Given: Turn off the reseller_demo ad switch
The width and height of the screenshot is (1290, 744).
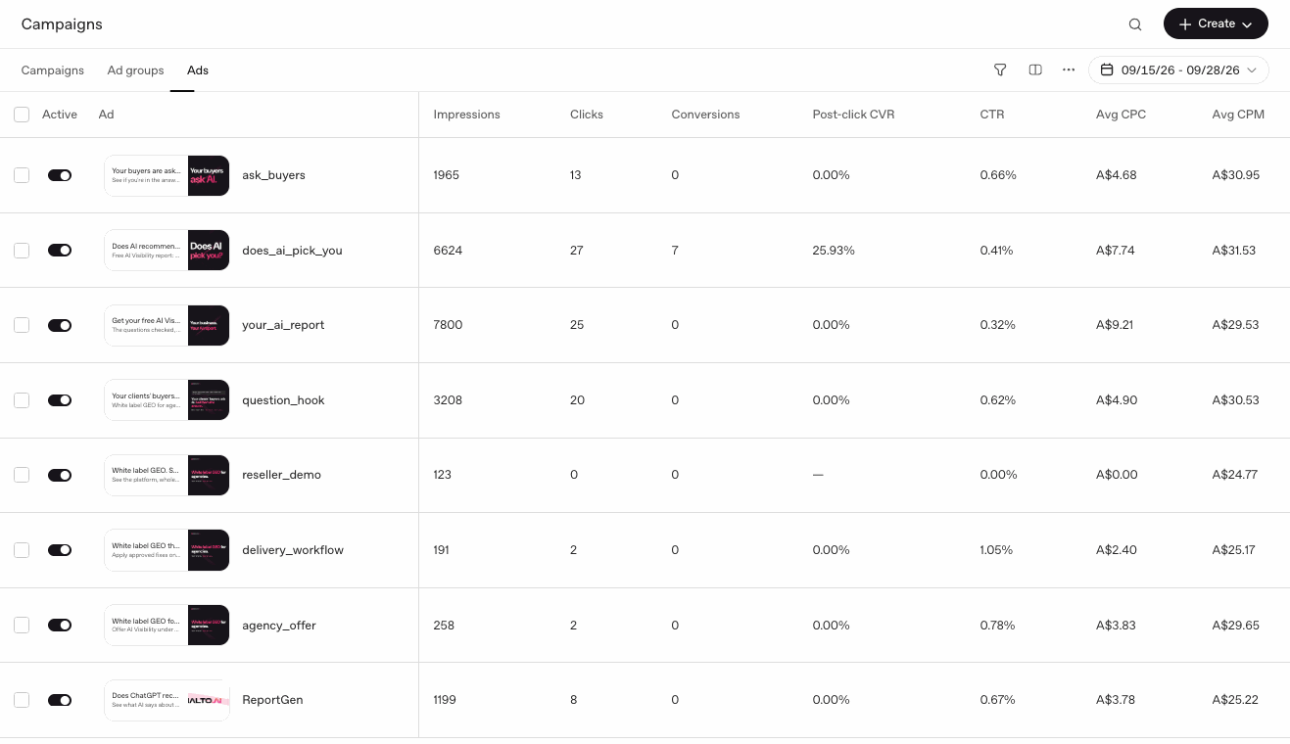Looking at the screenshot, I should tap(60, 475).
